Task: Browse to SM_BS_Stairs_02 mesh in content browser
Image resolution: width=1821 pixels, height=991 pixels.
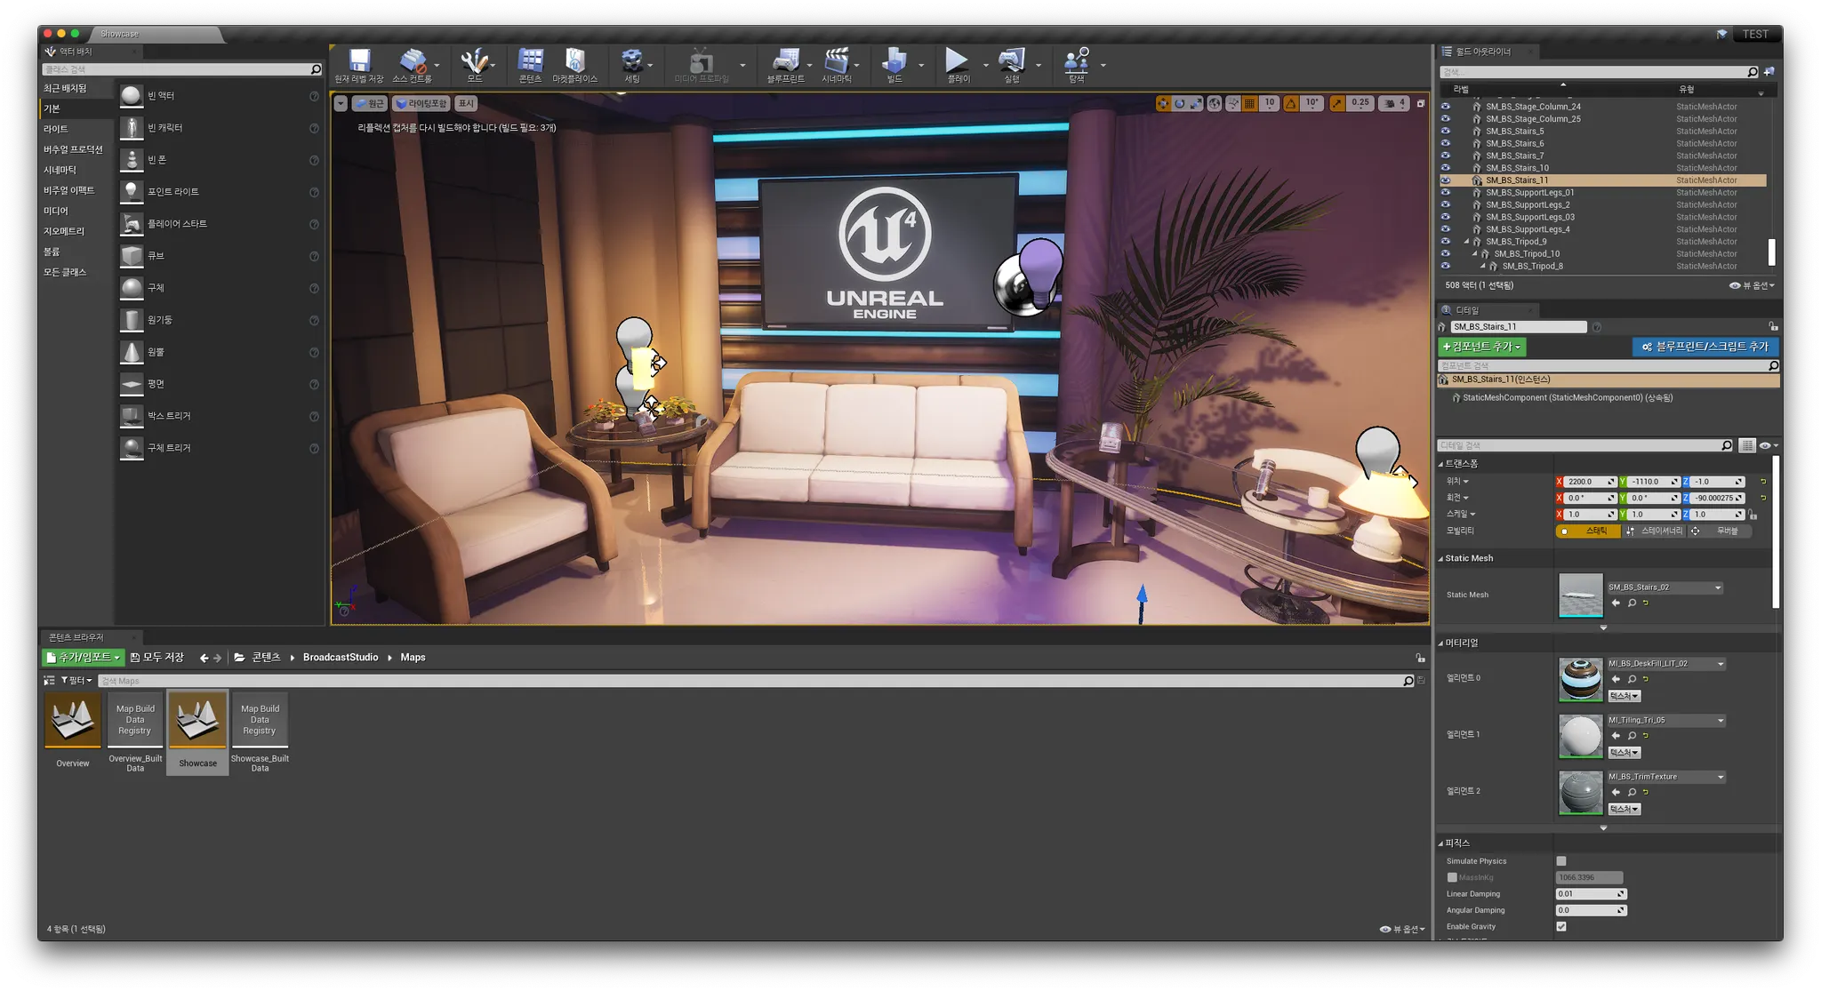Action: click(x=1632, y=603)
